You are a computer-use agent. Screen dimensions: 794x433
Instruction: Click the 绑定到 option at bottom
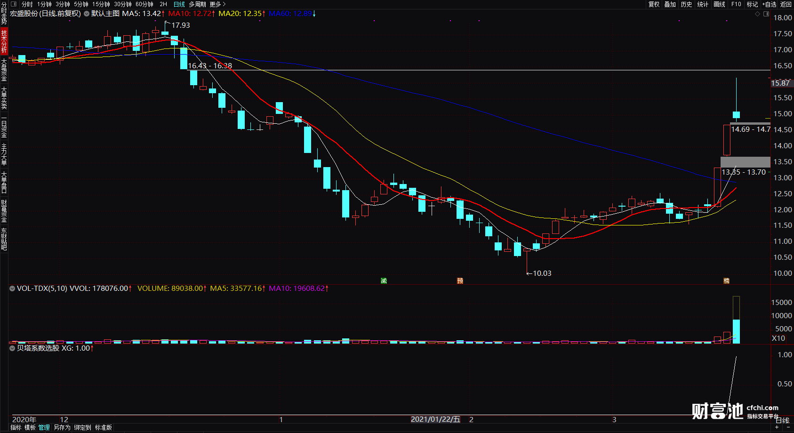click(82, 427)
